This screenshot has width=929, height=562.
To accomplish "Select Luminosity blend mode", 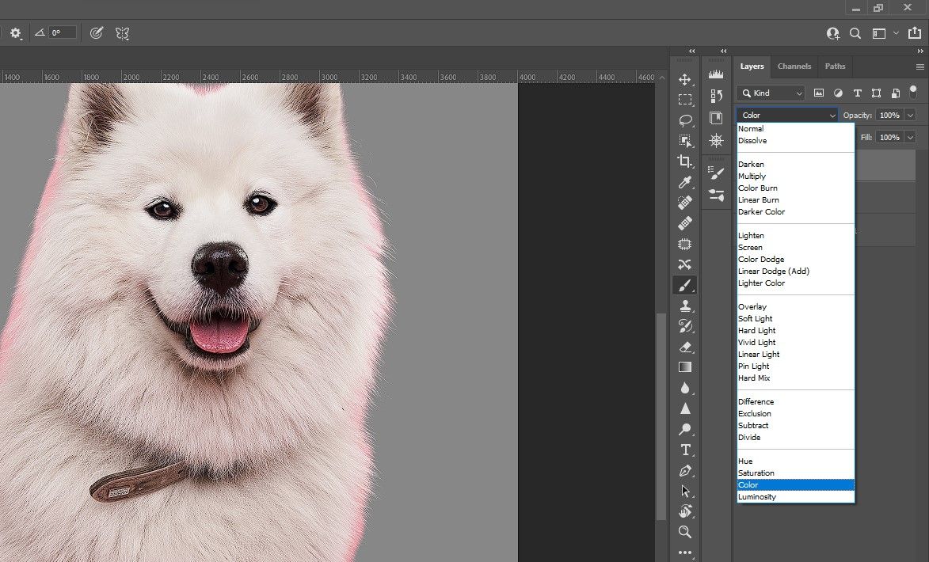I will (x=756, y=497).
